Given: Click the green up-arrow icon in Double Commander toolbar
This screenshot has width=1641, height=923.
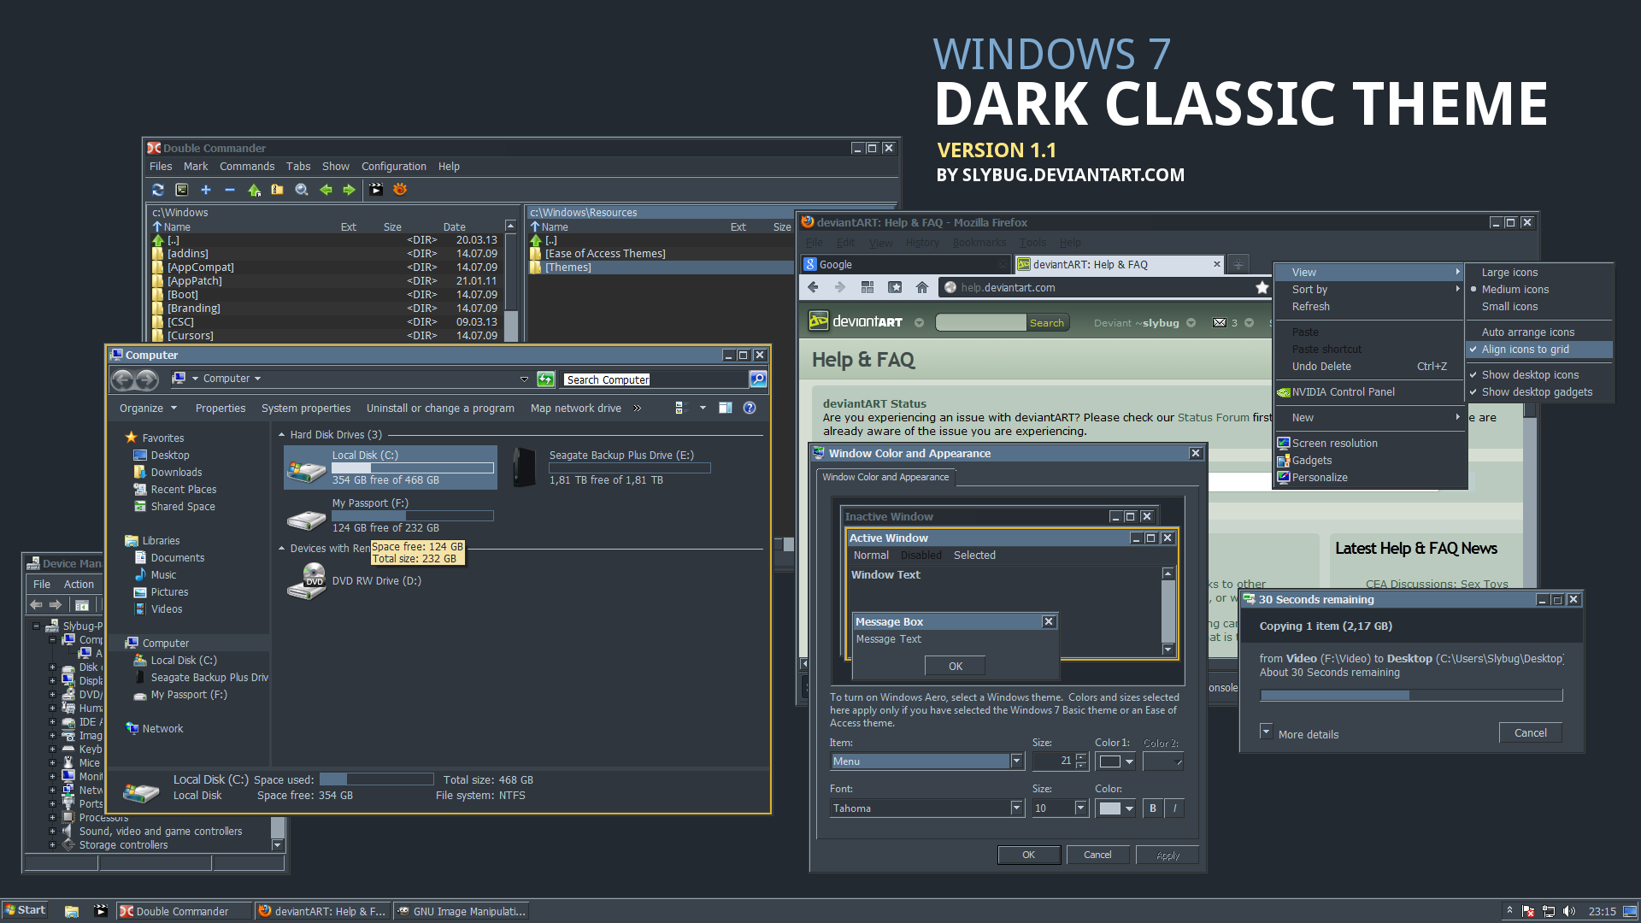Looking at the screenshot, I should click(x=254, y=190).
